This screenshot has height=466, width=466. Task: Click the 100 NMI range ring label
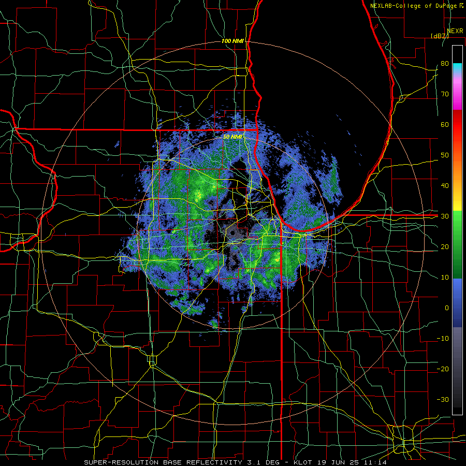(232, 41)
